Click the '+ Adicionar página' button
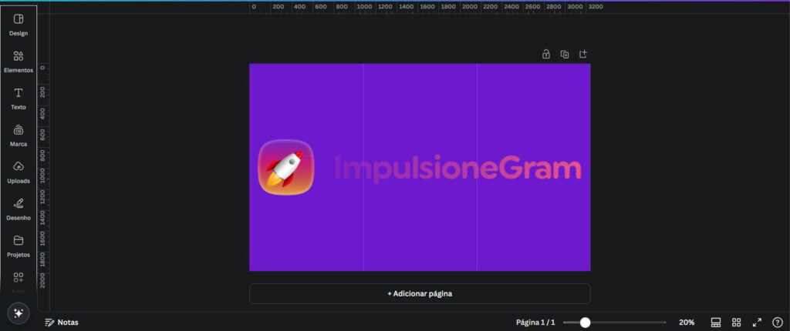This screenshot has height=331, width=790. (420, 293)
